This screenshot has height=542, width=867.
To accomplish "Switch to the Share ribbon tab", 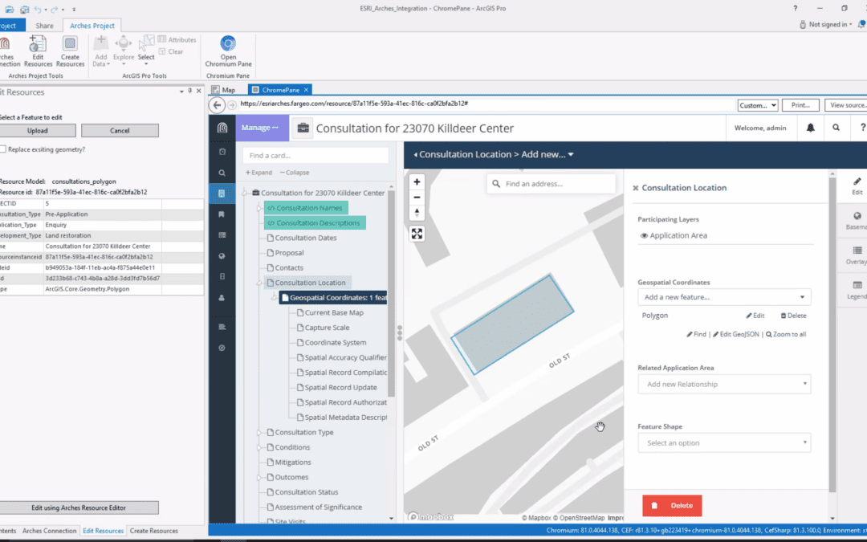I will tap(44, 25).
